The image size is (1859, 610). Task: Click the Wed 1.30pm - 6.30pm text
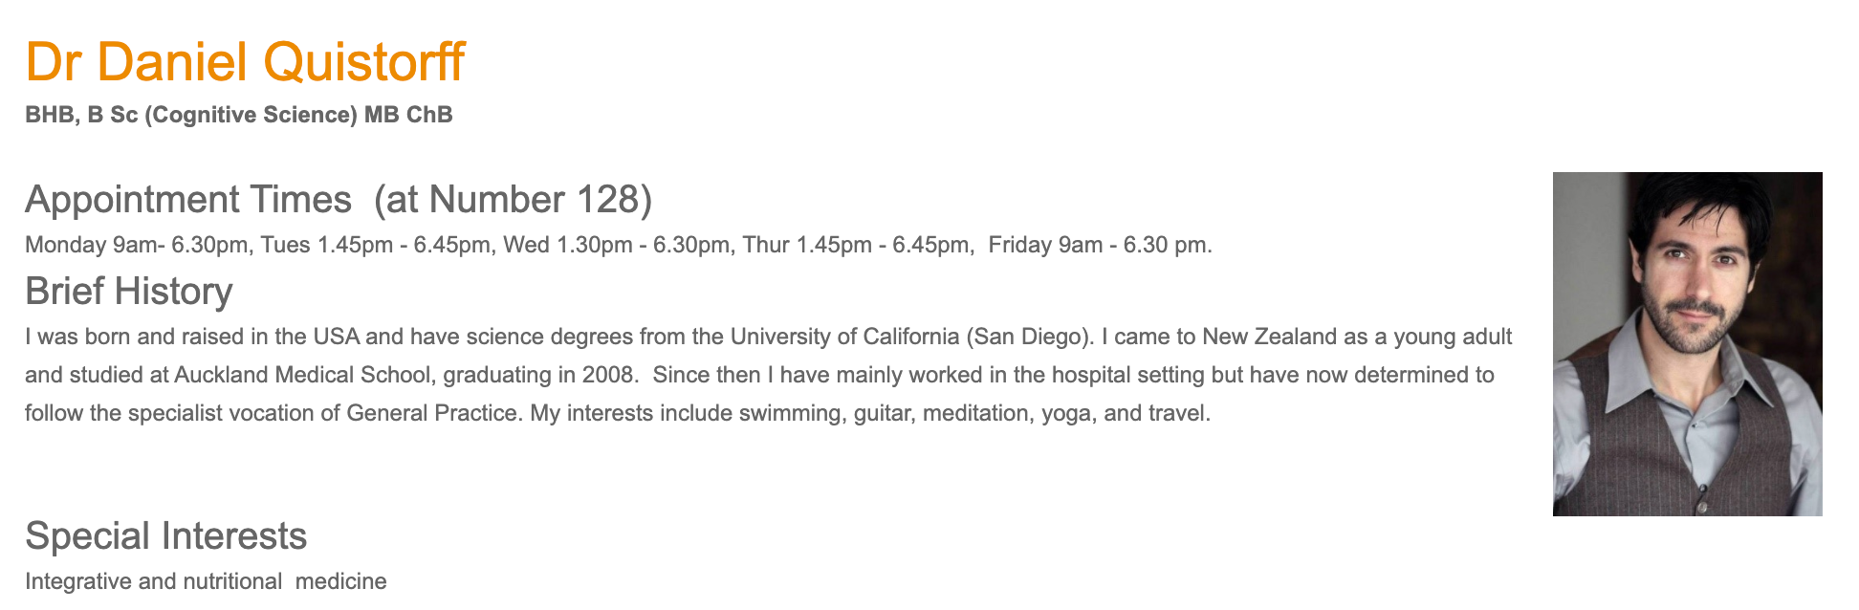pyautogui.click(x=617, y=245)
